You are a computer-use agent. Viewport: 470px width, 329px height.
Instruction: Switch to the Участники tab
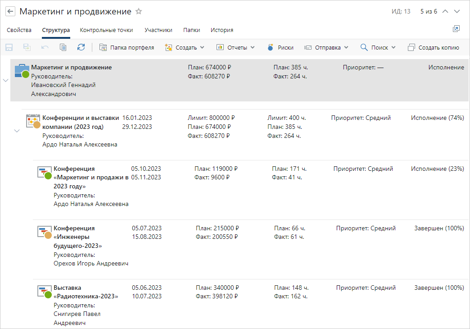point(158,30)
